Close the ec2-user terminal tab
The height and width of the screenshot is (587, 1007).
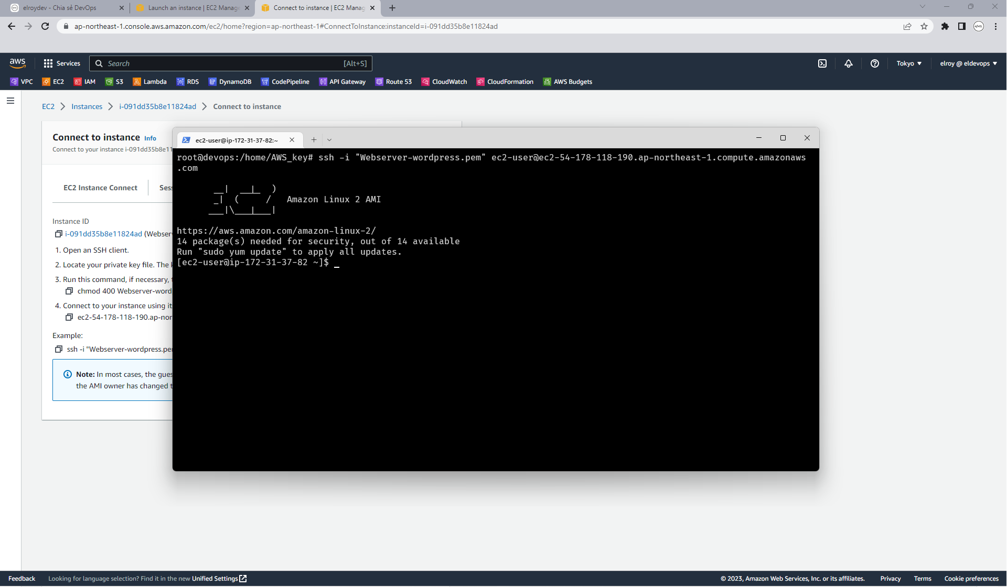pyautogui.click(x=292, y=140)
